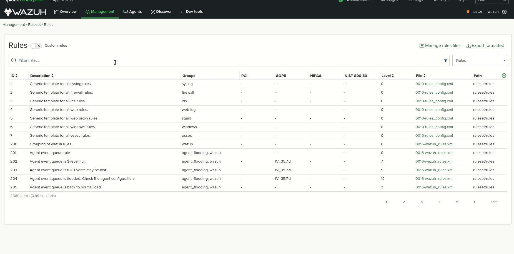Image resolution: width=514 pixels, height=254 pixels.
Task: Click the X next to the Custom rules toggle
Action: pos(39,46)
